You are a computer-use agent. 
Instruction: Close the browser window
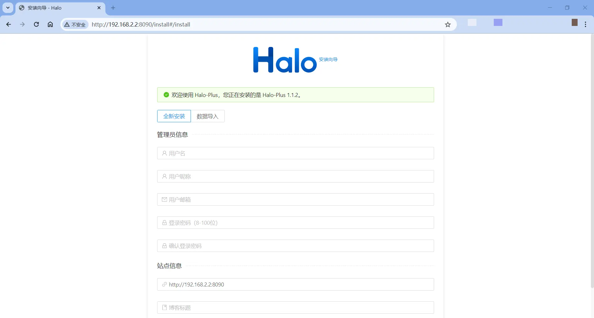coord(585,8)
